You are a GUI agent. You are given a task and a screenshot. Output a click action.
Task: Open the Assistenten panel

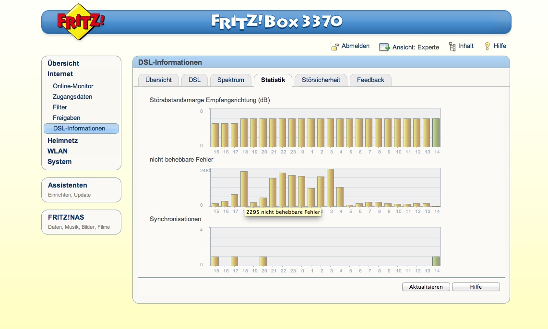82,190
